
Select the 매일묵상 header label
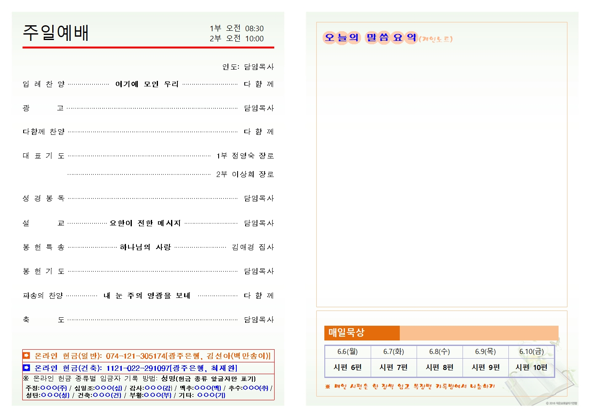(346, 333)
